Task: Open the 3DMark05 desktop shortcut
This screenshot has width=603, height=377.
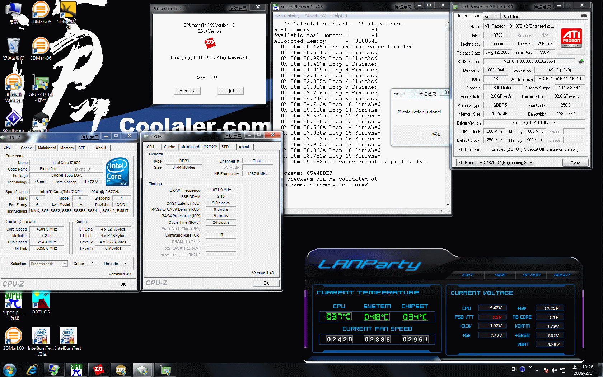Action: click(41, 13)
